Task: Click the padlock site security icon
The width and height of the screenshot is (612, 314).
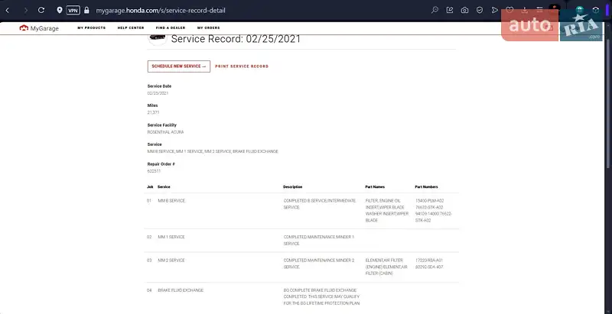Action: point(86,10)
